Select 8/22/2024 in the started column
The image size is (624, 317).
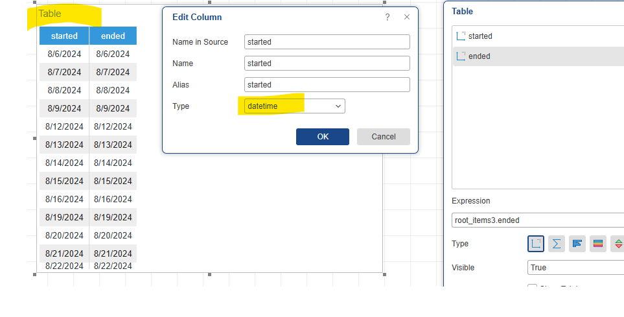tap(64, 266)
